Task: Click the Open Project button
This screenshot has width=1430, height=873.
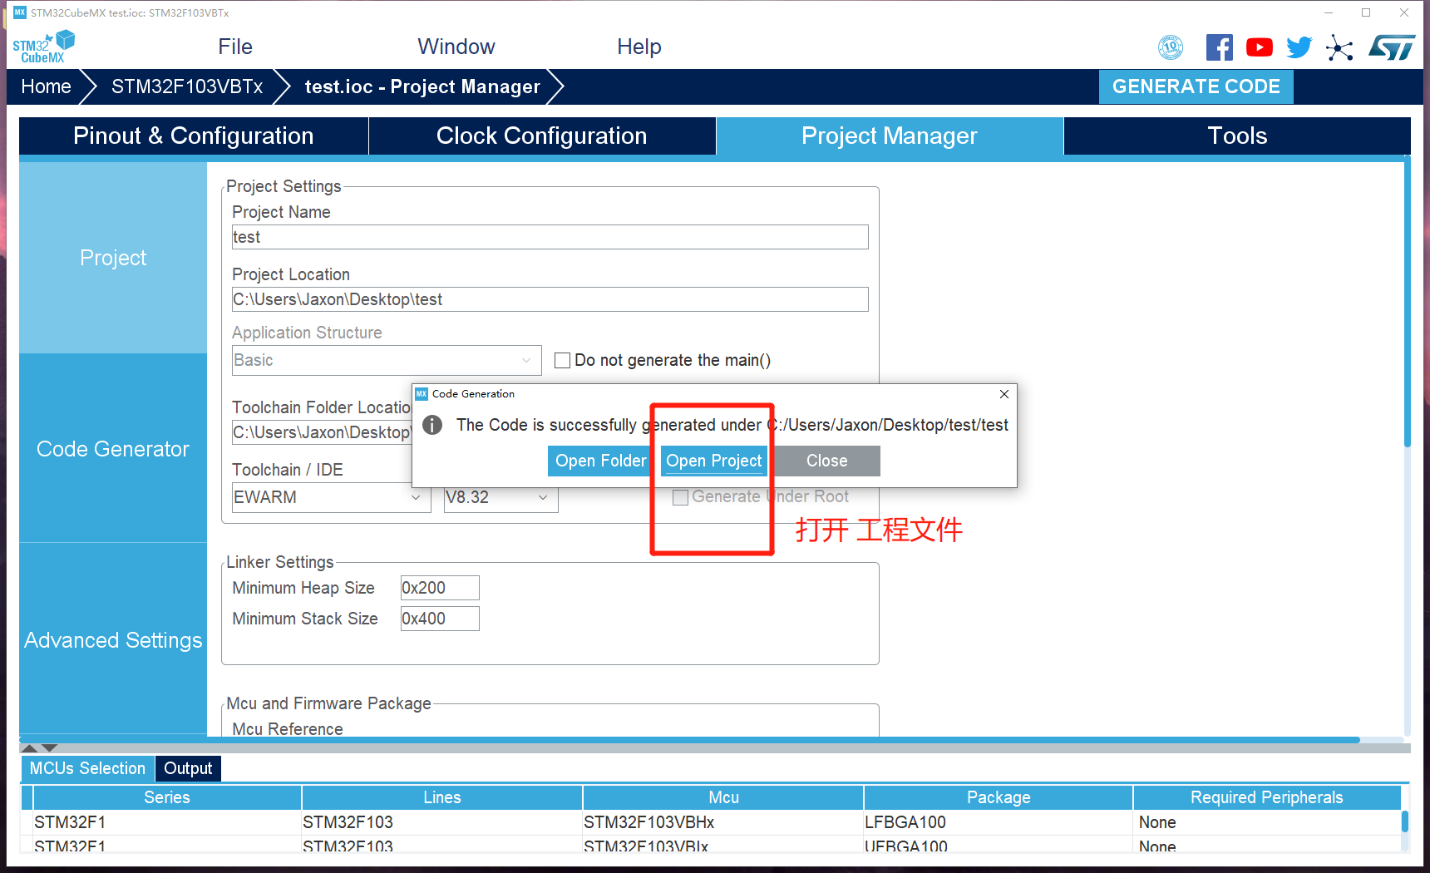Action: click(713, 461)
